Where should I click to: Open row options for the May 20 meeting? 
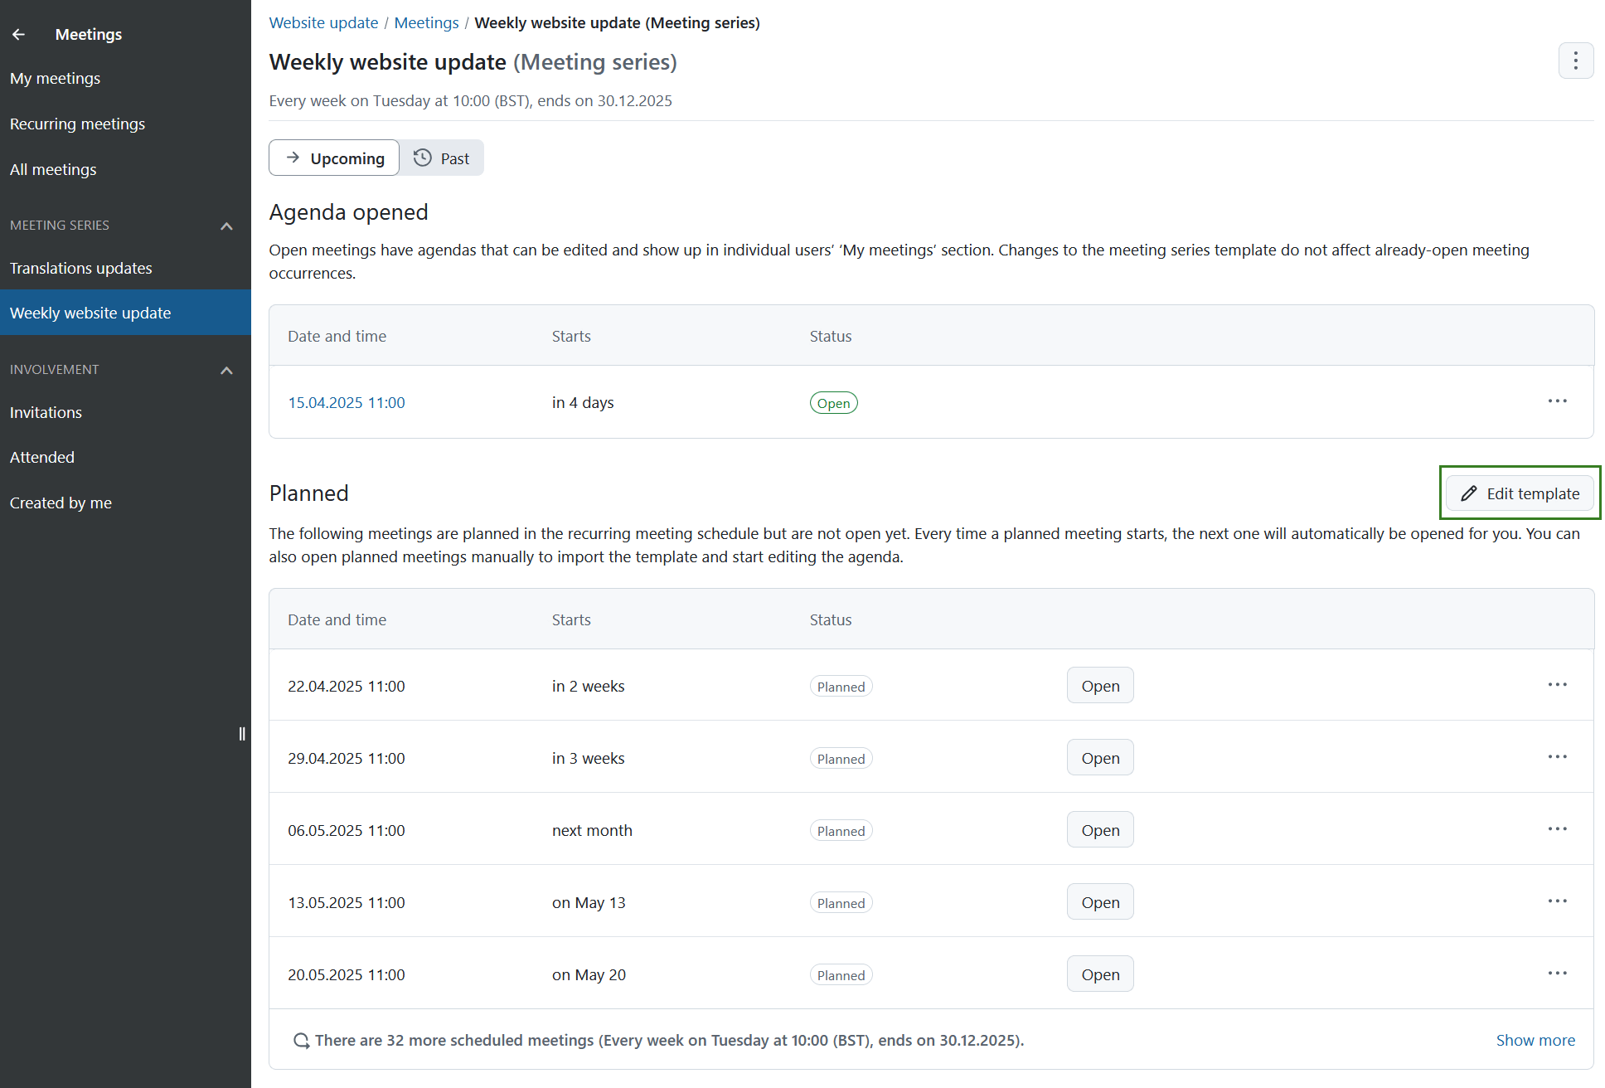pyautogui.click(x=1557, y=973)
